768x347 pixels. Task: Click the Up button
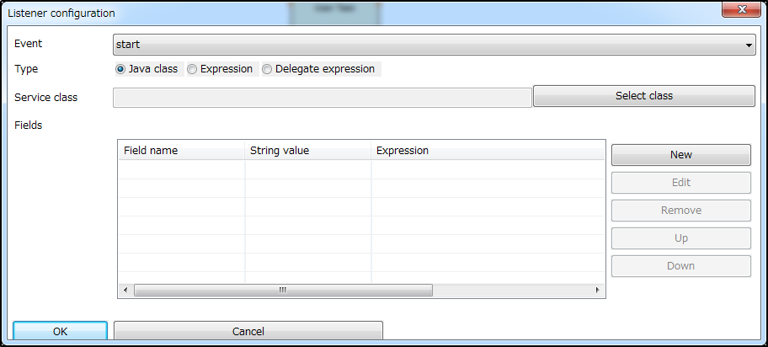(680, 238)
